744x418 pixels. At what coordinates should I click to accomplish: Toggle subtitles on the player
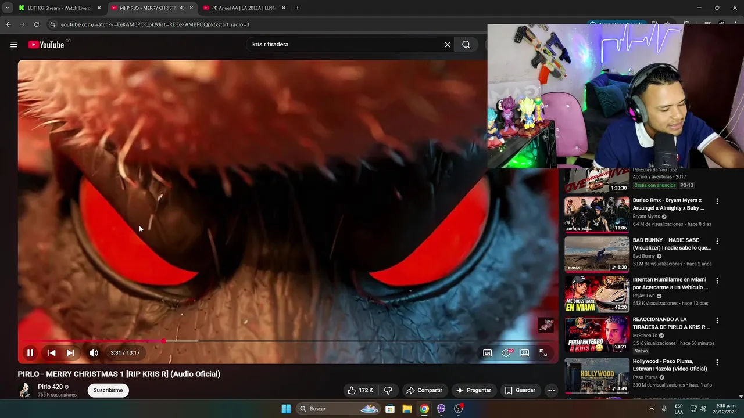tap(488, 353)
